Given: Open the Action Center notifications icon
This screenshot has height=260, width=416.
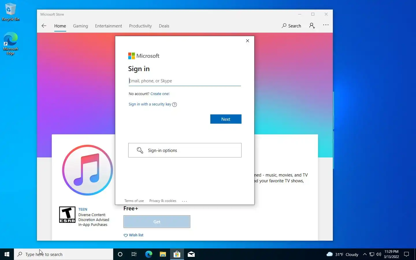Looking at the screenshot, I should [x=406, y=254].
